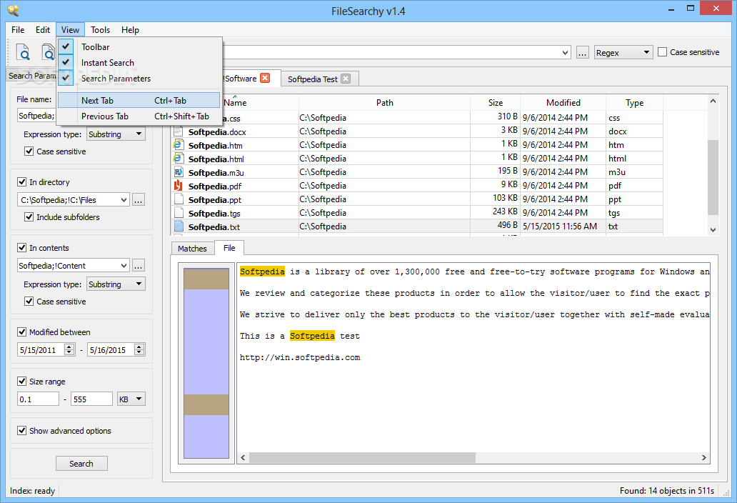Expand the directory path combo box
Screen dimensions: 737x503
point(124,200)
